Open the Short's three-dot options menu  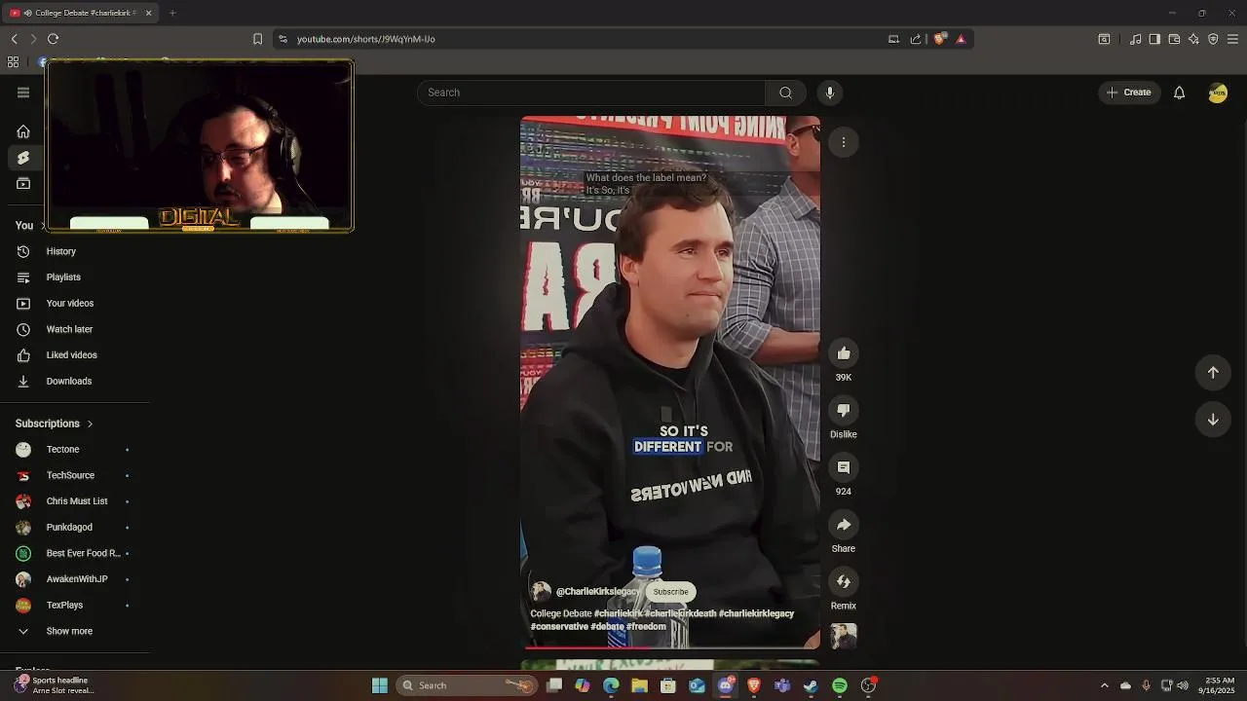[844, 142]
